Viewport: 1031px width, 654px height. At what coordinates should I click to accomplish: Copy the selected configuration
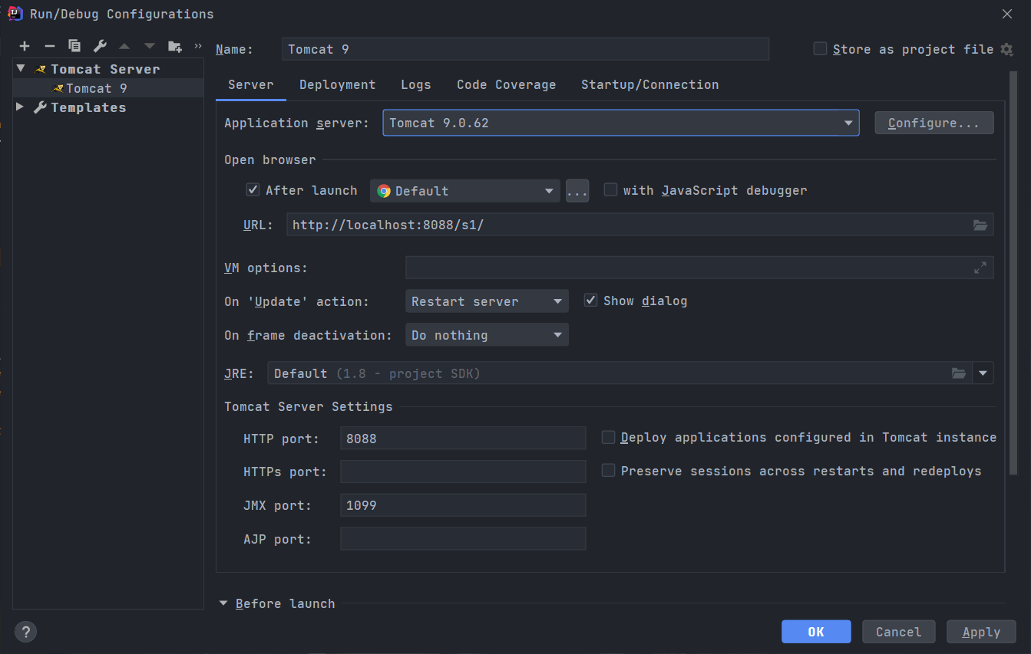[x=74, y=46]
